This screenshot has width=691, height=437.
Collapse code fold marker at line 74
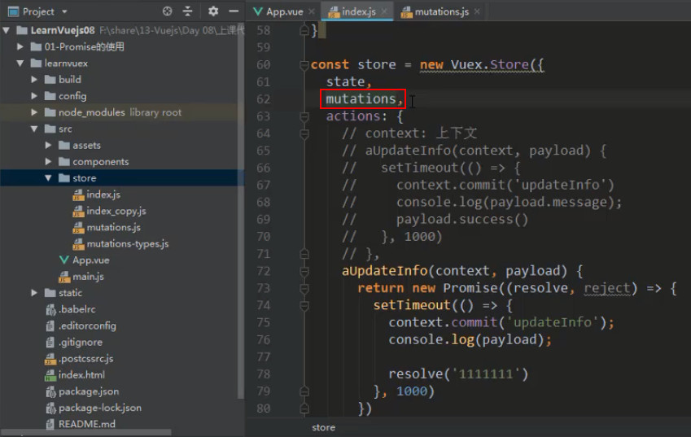pos(304,305)
